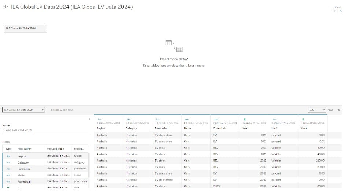Select the Mode field name in Fields list
Screen dimensions: 344x191
click(x=21, y=175)
